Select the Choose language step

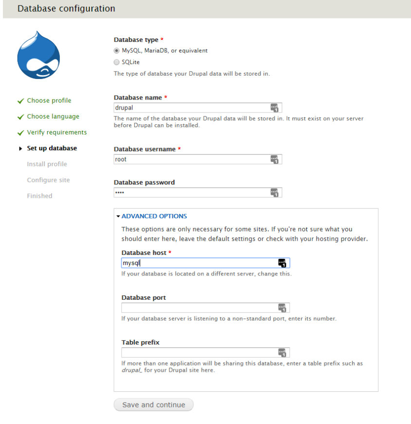[x=53, y=116]
